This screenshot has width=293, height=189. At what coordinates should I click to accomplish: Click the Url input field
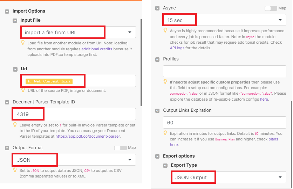coord(78,81)
